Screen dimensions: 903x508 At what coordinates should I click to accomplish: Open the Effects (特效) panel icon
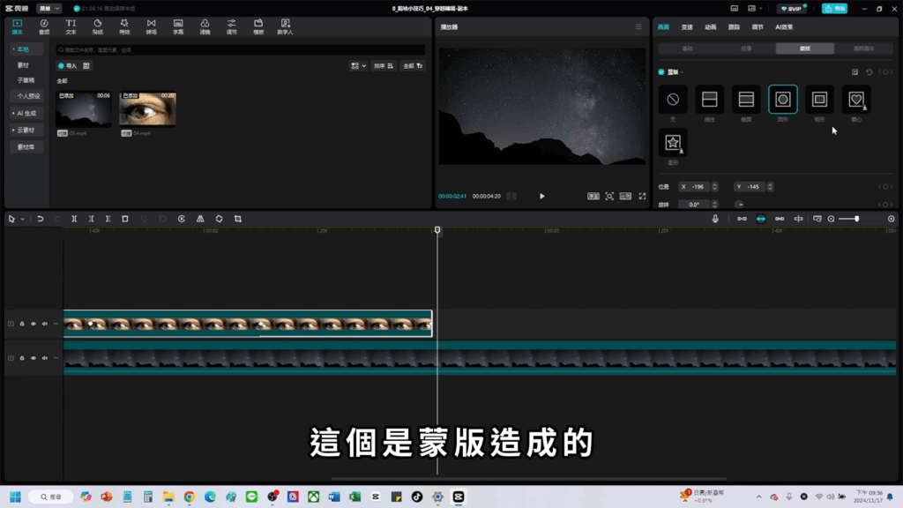point(124,26)
